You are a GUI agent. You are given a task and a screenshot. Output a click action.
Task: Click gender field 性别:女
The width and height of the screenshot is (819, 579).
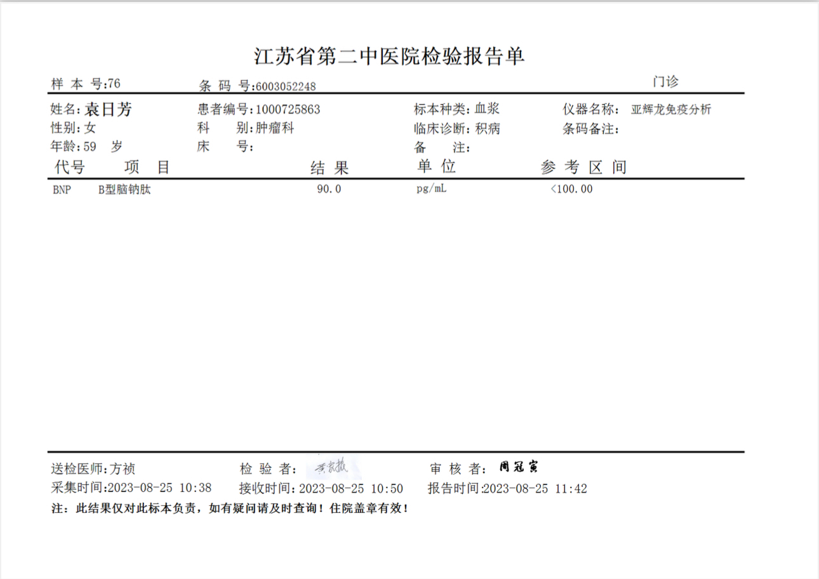pyautogui.click(x=73, y=128)
